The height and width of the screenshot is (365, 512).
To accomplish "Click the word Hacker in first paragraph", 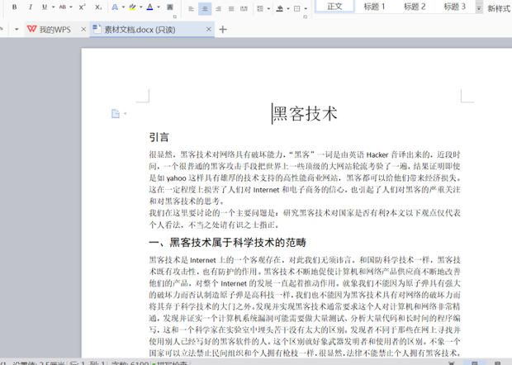I will (x=377, y=154).
